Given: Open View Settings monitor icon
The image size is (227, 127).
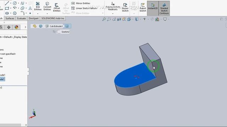Looking at the screenshot, I should [x=165, y=19].
